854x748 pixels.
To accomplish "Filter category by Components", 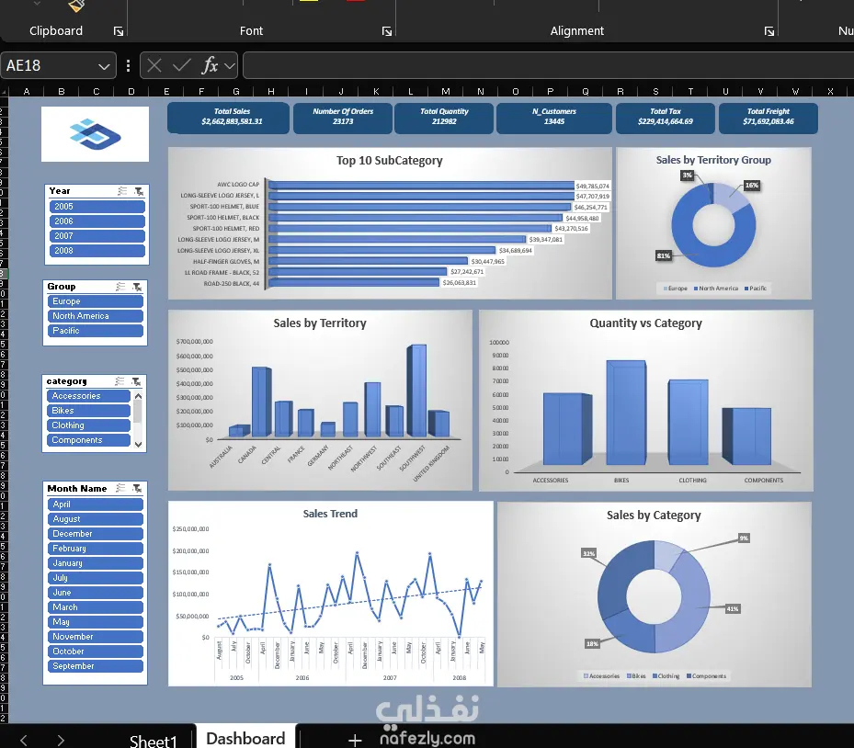I will (x=89, y=440).
